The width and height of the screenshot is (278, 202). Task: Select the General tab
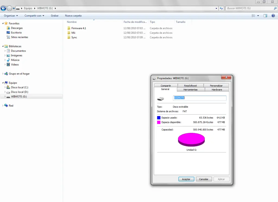coord(165,89)
